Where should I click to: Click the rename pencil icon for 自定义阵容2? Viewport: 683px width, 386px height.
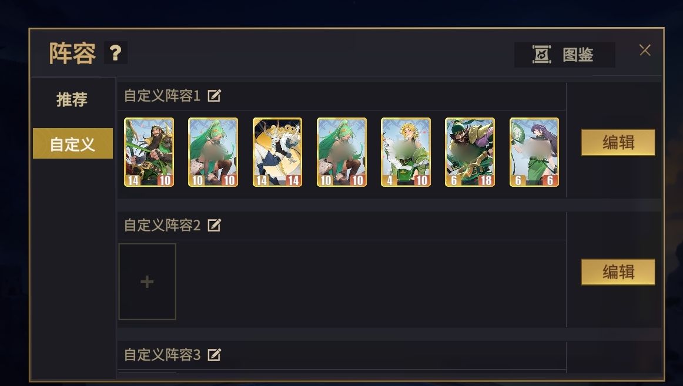[214, 225]
